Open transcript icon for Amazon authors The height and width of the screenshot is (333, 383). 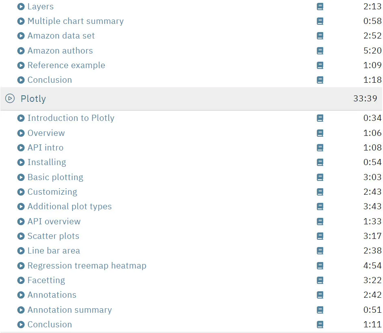(x=320, y=51)
